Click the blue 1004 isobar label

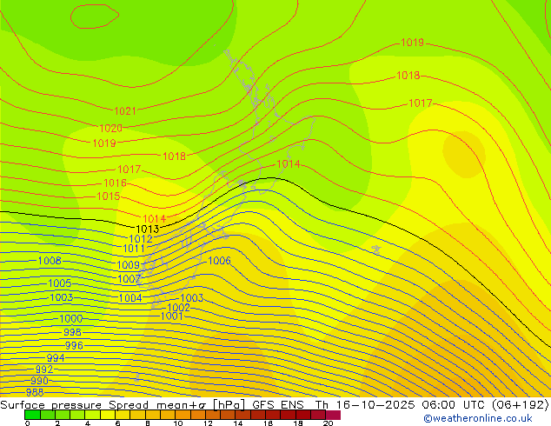pyautogui.click(x=130, y=298)
